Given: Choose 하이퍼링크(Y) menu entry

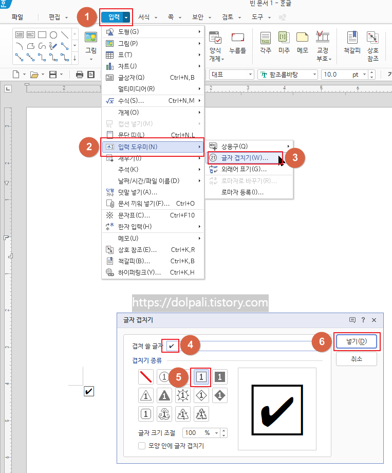Looking at the screenshot, I should [153, 272].
